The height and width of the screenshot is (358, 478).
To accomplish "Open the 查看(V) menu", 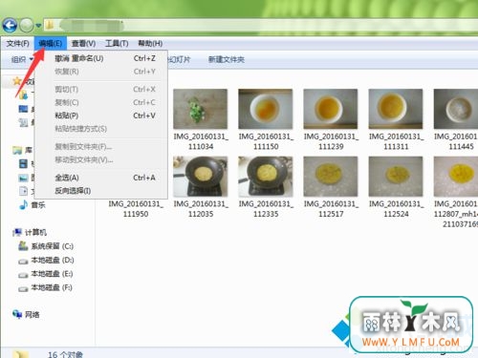I will coord(83,43).
